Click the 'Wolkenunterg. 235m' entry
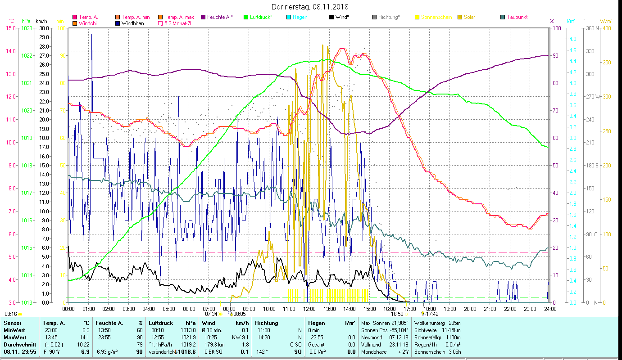The image size is (622, 360). 437,323
